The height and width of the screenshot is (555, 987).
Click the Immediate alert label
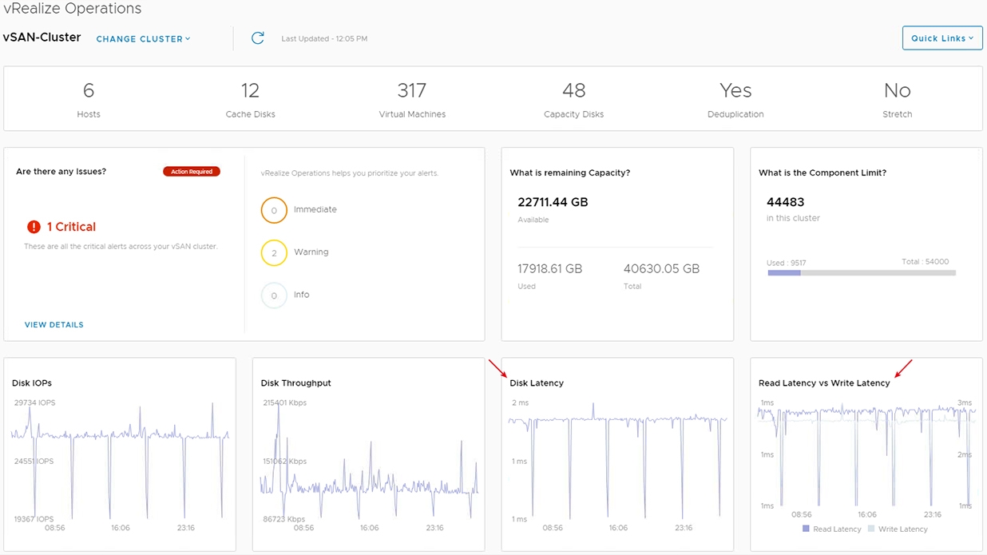pyautogui.click(x=315, y=210)
